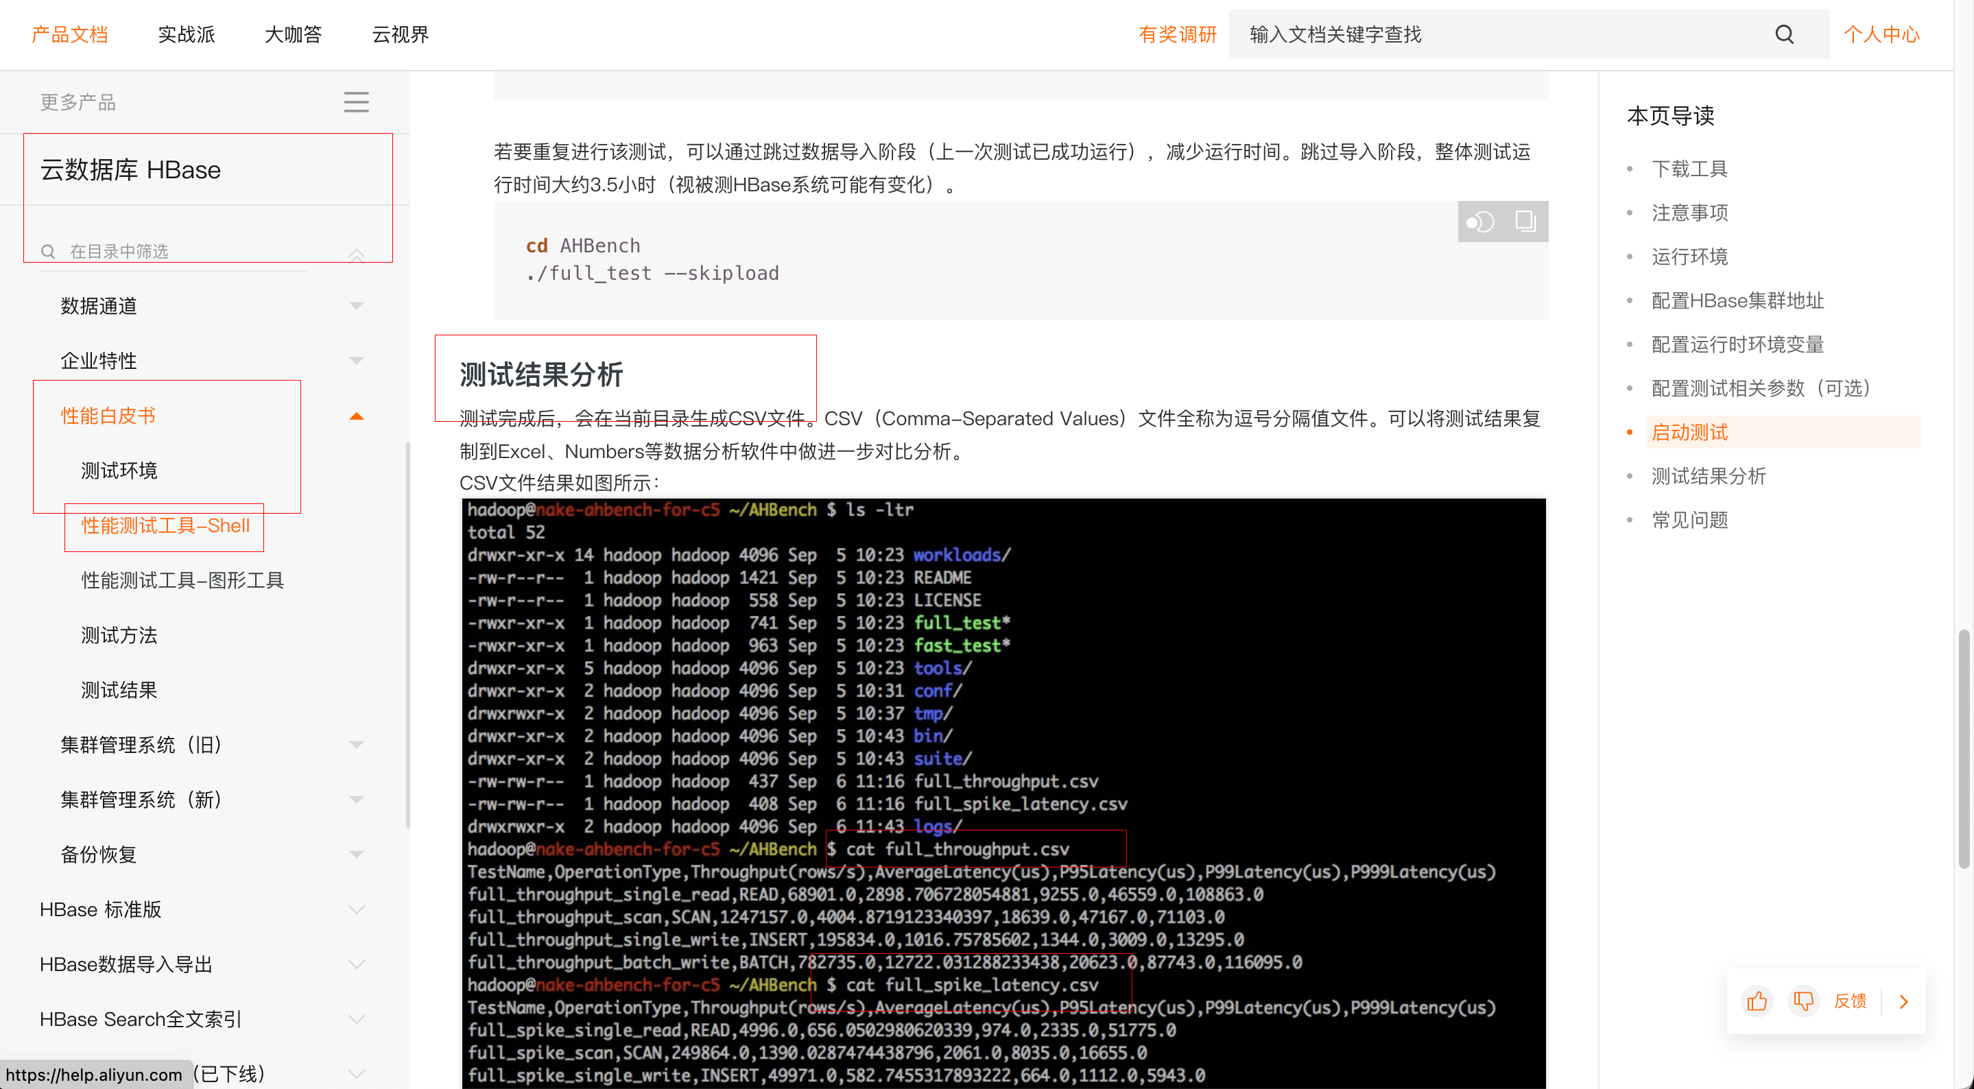Click the thumbs-down feedback icon
Image resolution: width=1974 pixels, height=1089 pixels.
click(1803, 1001)
